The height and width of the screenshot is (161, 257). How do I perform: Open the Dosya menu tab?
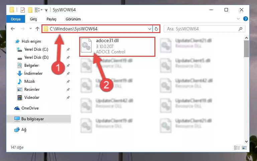[16, 19]
